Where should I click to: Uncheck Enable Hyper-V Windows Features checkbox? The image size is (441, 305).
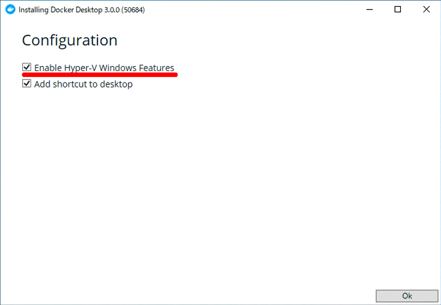coord(27,67)
